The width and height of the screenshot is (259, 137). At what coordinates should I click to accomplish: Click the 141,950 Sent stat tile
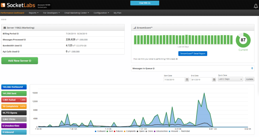14,93
